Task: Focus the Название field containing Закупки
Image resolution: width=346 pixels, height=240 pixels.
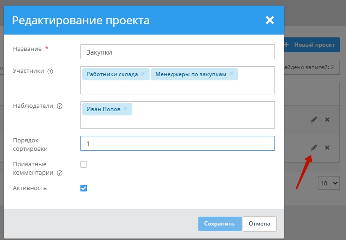Action: click(x=177, y=52)
